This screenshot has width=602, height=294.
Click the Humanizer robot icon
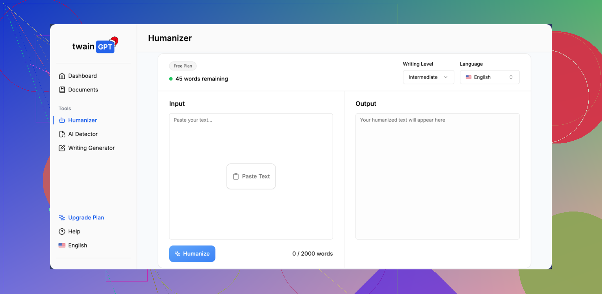62,120
